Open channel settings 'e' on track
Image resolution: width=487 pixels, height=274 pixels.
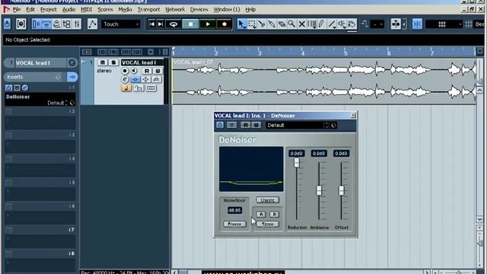tap(125, 79)
